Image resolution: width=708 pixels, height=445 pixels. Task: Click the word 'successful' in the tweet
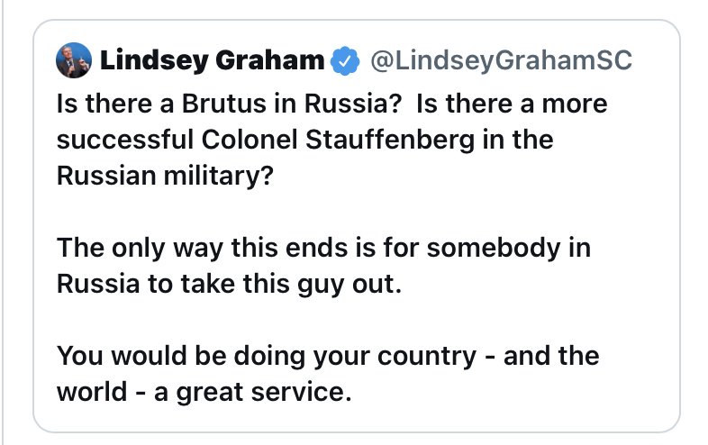click(x=125, y=139)
